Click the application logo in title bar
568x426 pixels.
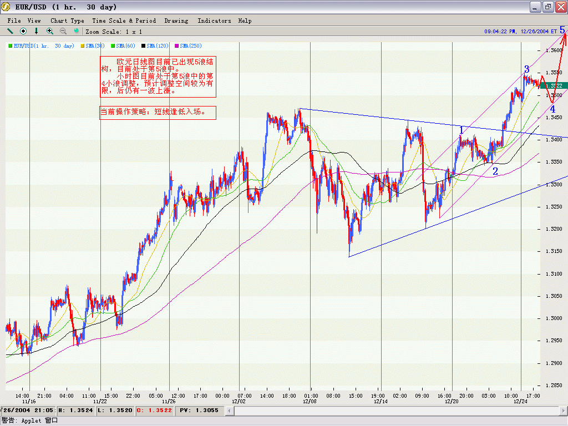click(x=6, y=7)
